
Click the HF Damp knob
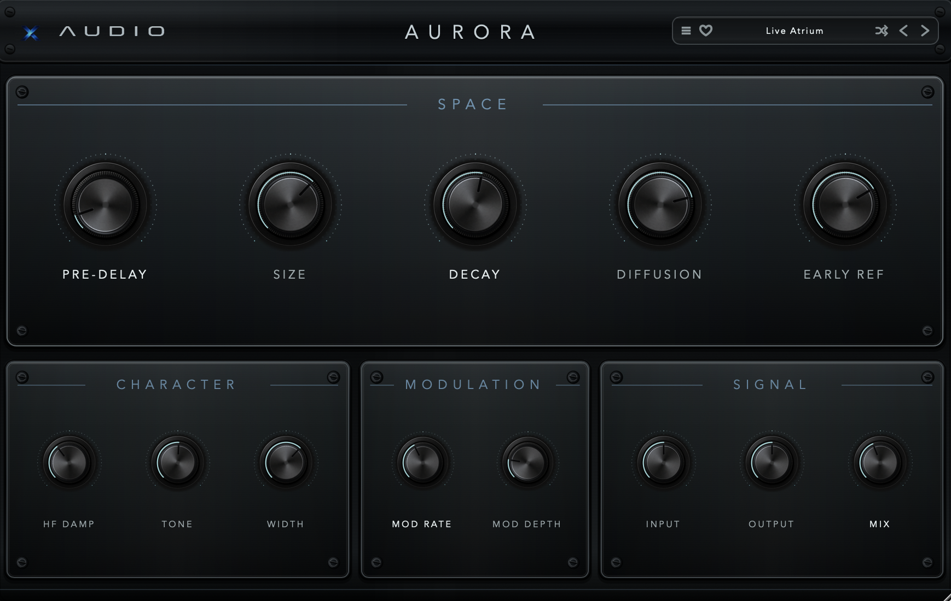tap(69, 462)
